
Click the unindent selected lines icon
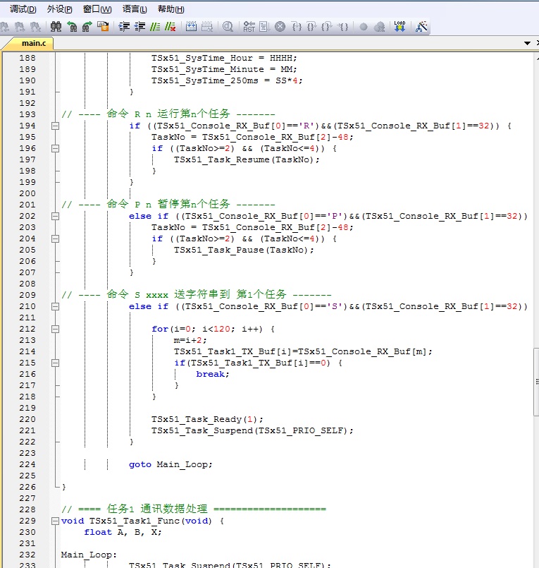(x=140, y=26)
